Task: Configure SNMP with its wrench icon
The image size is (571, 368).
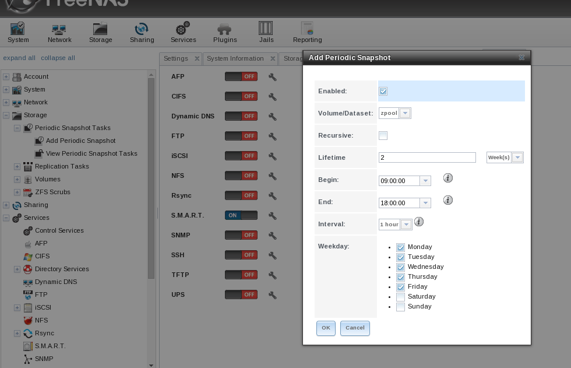Action: coord(273,236)
